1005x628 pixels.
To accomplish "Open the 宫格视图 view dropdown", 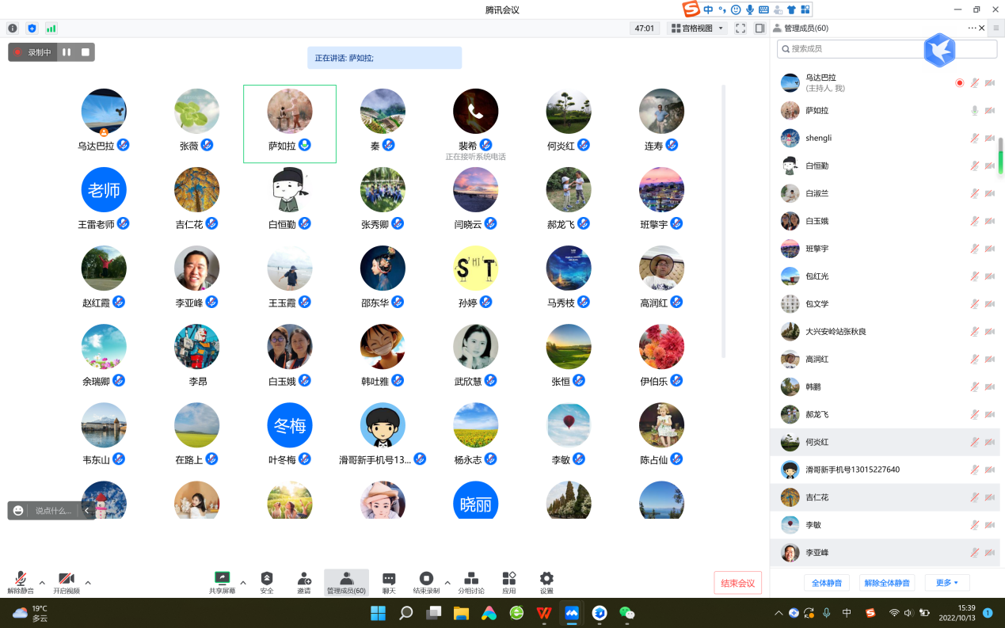I will [x=697, y=29].
